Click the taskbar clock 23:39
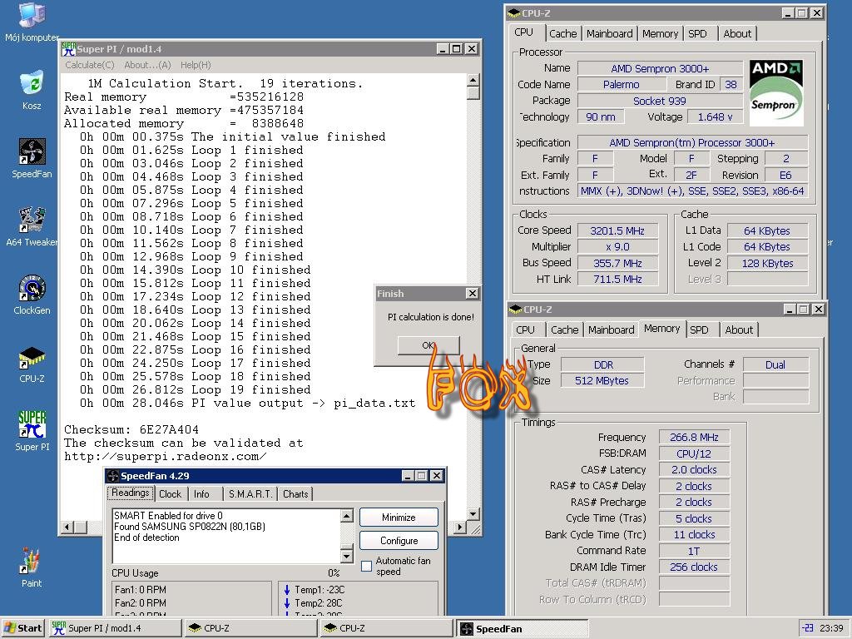 [x=831, y=628]
